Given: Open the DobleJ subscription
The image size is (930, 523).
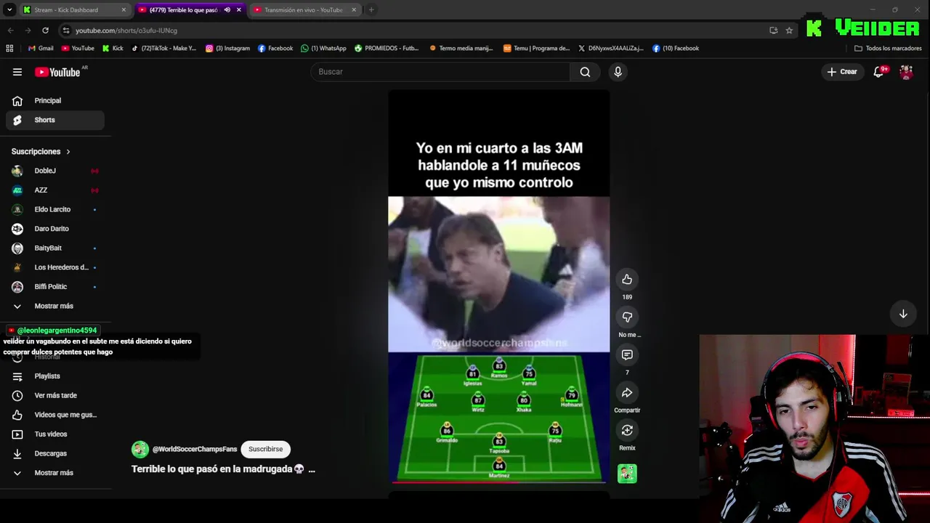Looking at the screenshot, I should pyautogui.click(x=55, y=171).
